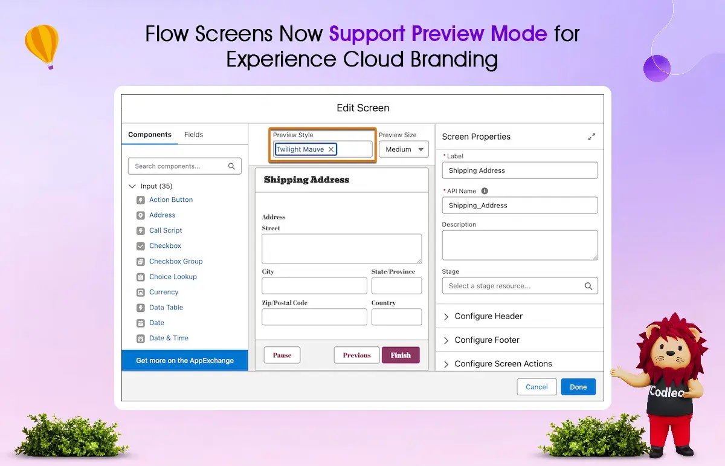
Task: Expand the Screen Properties panel icon
Action: pos(591,137)
